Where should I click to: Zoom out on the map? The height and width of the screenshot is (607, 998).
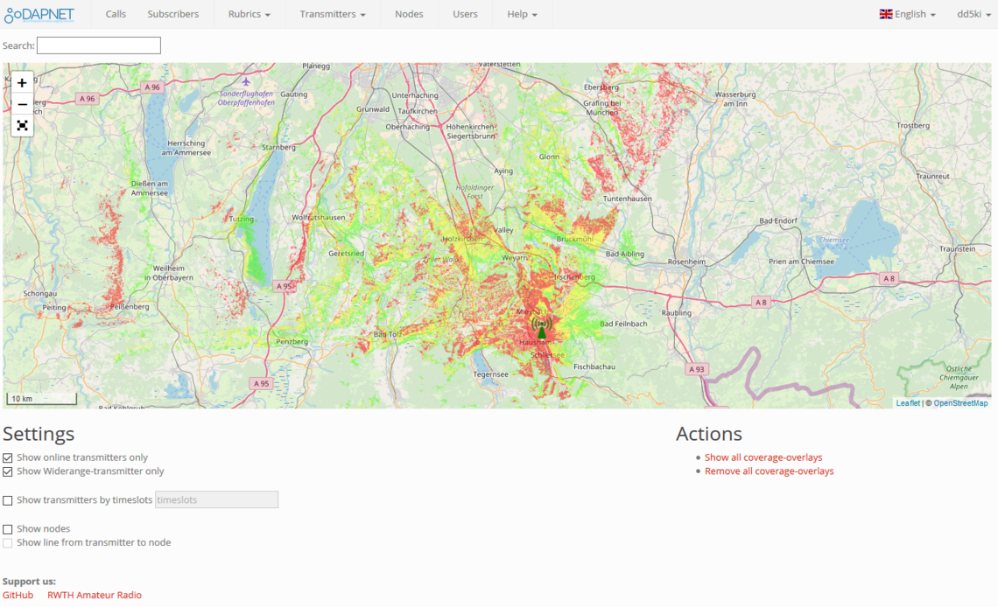[22, 103]
